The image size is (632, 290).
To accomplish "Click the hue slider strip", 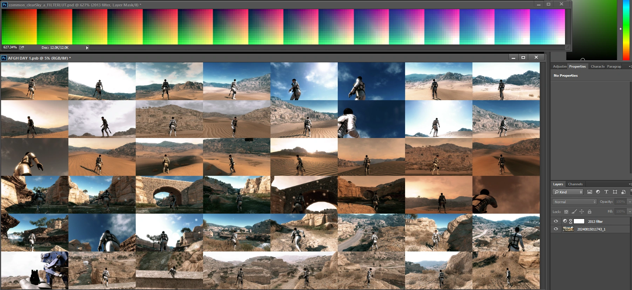I will click(626, 30).
